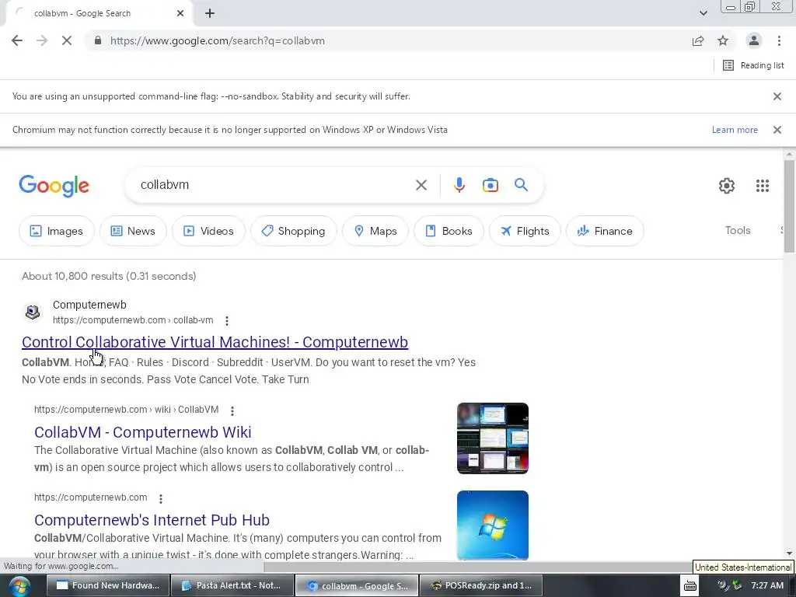Open the Google apps grid
This screenshot has height=597, width=796.
point(763,186)
